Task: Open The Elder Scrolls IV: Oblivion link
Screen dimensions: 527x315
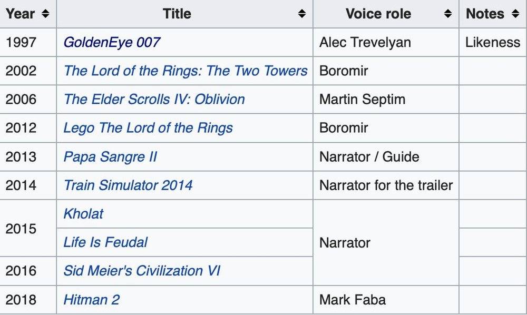Action: (154, 100)
